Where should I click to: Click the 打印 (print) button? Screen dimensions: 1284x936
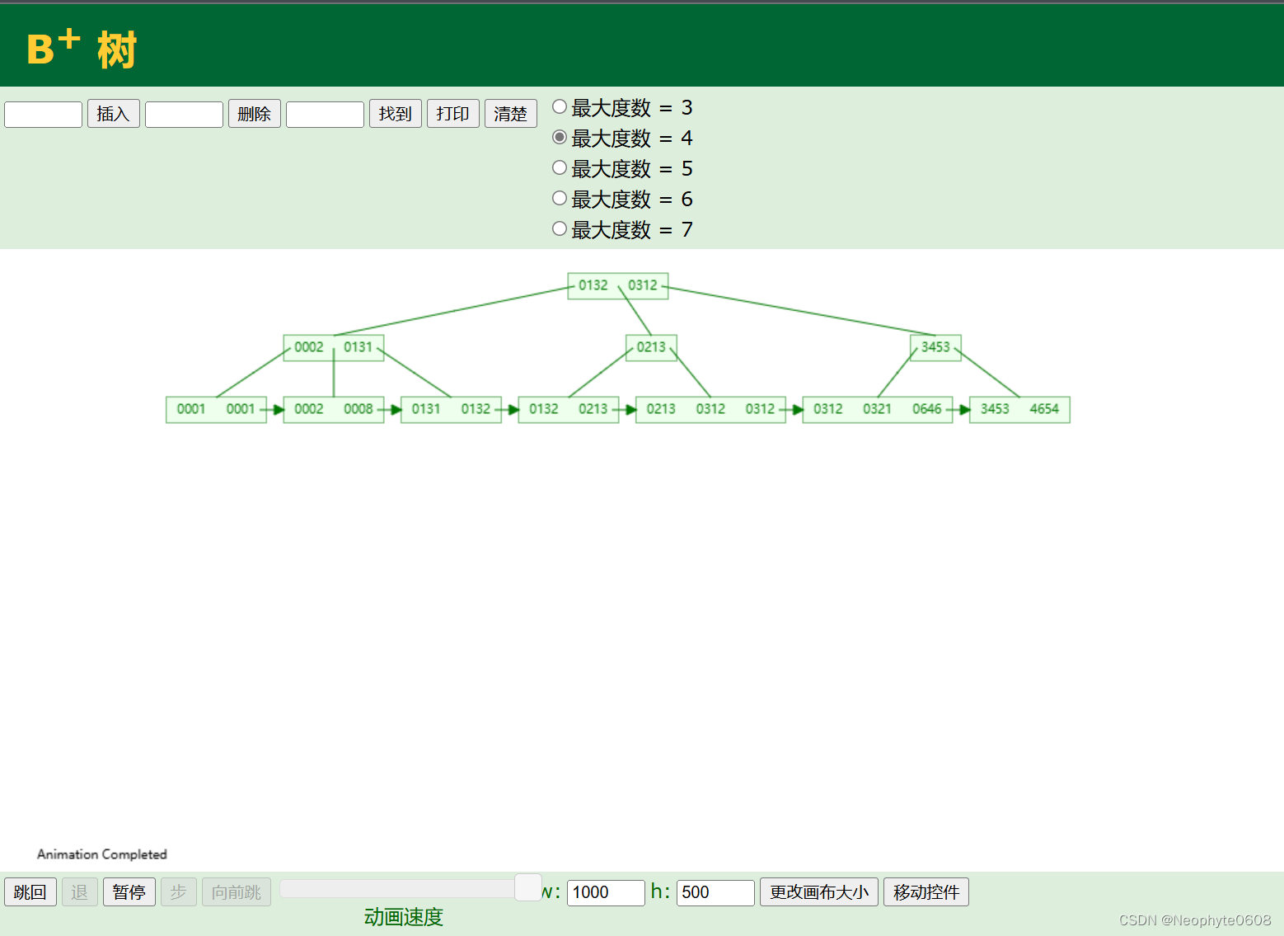pos(452,113)
